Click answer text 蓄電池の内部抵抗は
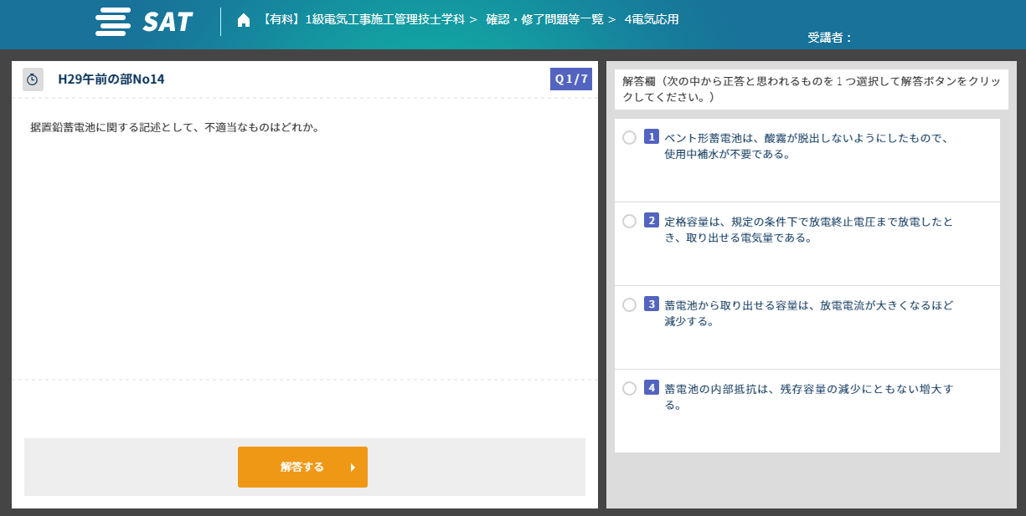Image resolution: width=1026 pixels, height=516 pixels. tap(808, 396)
